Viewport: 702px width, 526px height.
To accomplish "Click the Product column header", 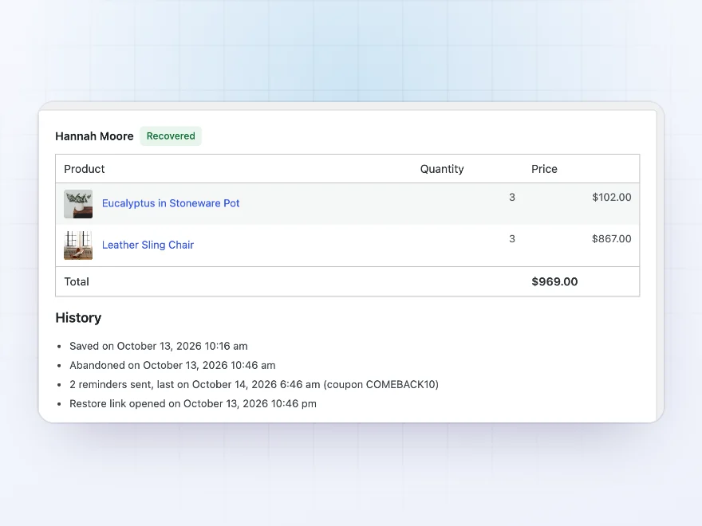I will 85,169.
